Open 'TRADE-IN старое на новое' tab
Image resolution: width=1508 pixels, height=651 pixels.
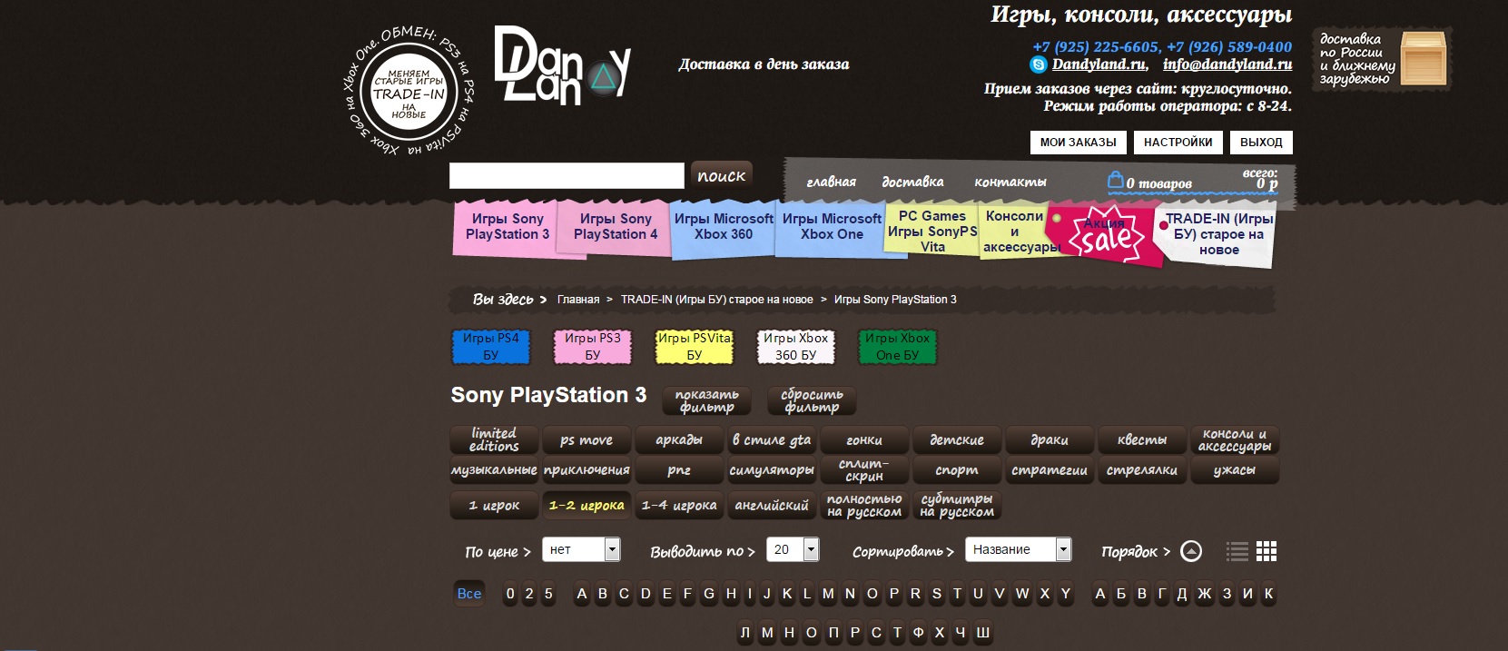click(1218, 234)
